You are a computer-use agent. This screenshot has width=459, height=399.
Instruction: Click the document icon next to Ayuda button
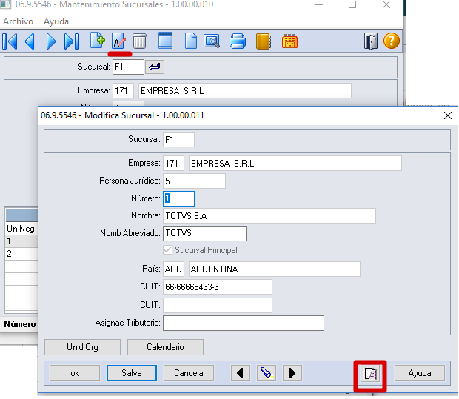point(370,374)
